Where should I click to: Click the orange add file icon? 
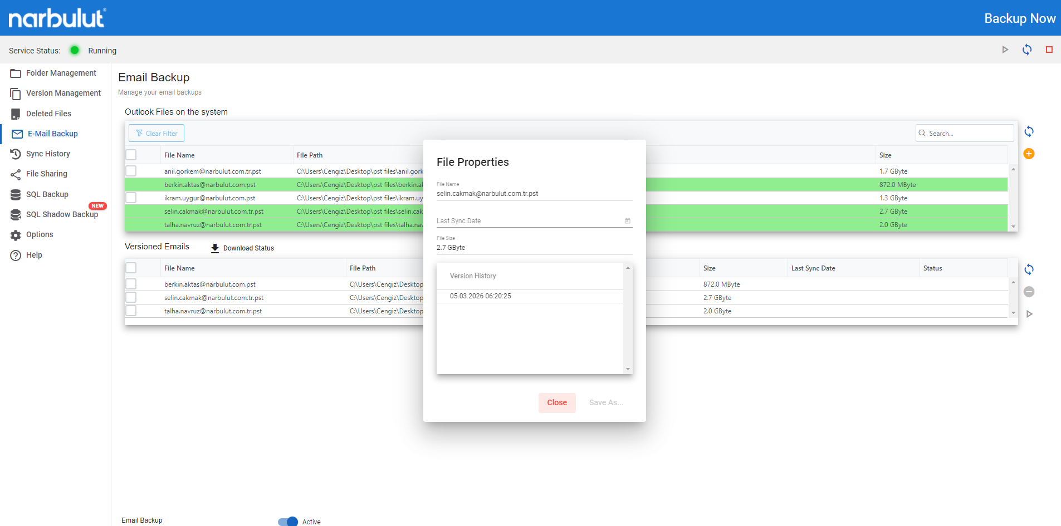[1029, 154]
